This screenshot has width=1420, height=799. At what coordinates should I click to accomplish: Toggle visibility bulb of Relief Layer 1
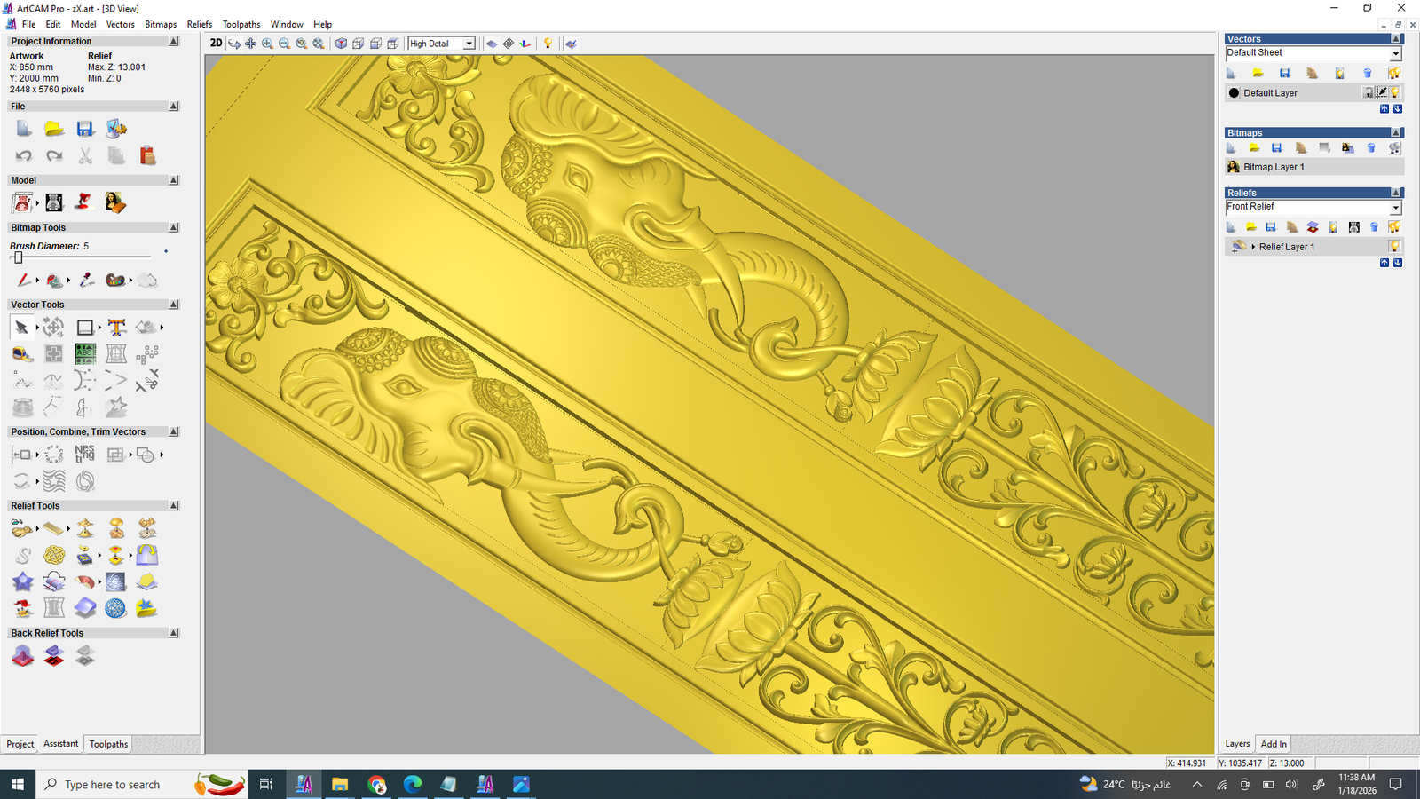click(x=1394, y=247)
